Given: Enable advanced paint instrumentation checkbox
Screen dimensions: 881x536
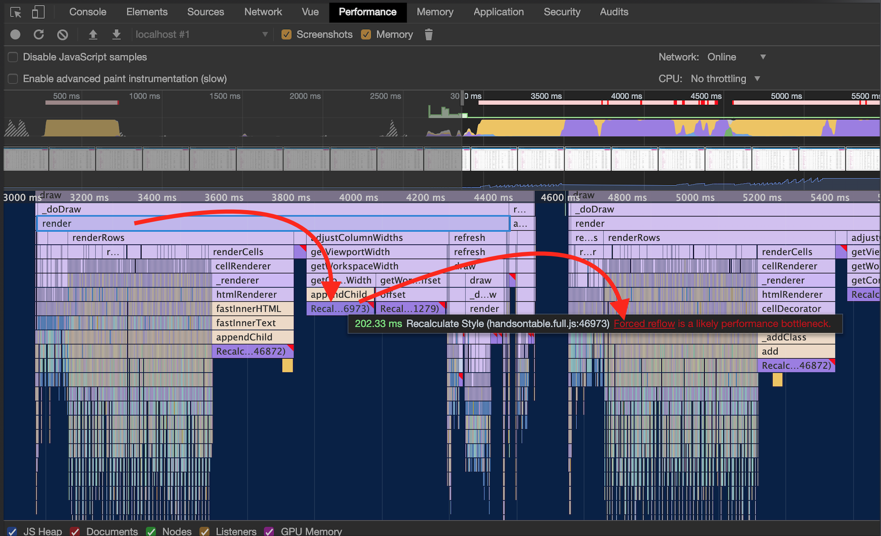Looking at the screenshot, I should (x=13, y=79).
